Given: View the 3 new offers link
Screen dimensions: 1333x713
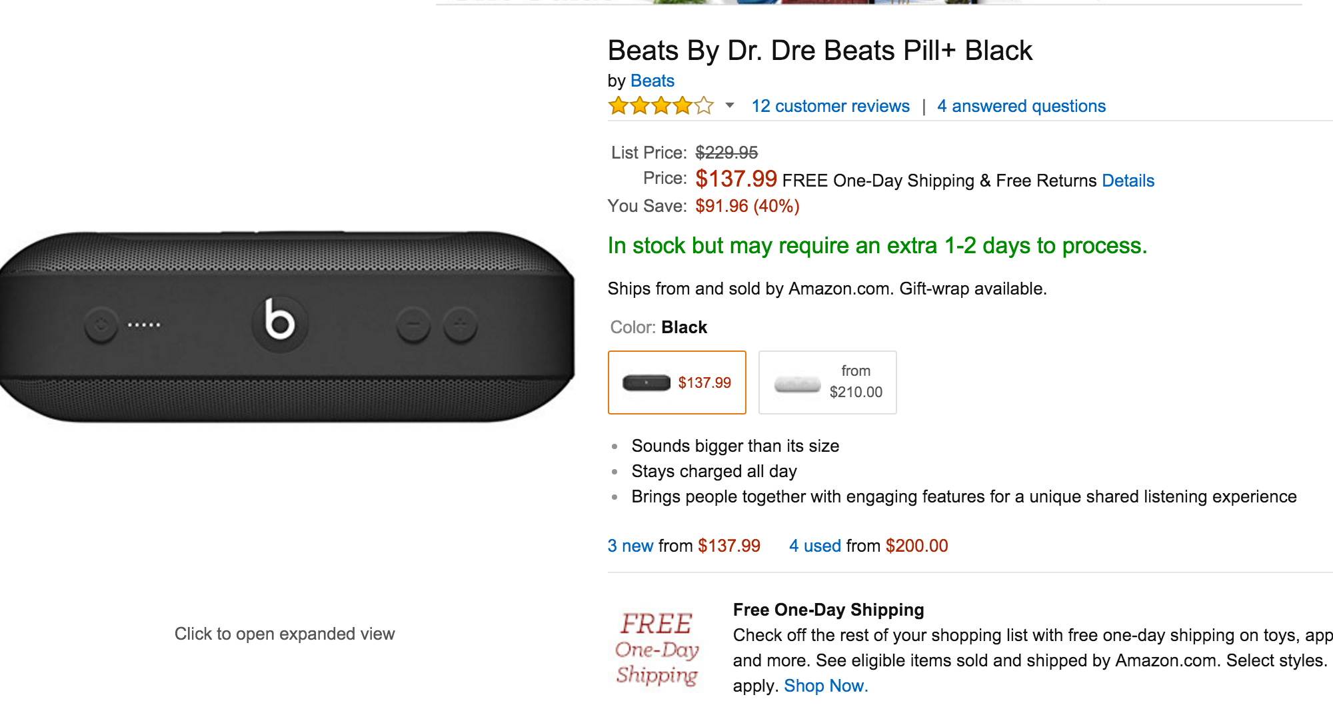Looking at the screenshot, I should 630,546.
